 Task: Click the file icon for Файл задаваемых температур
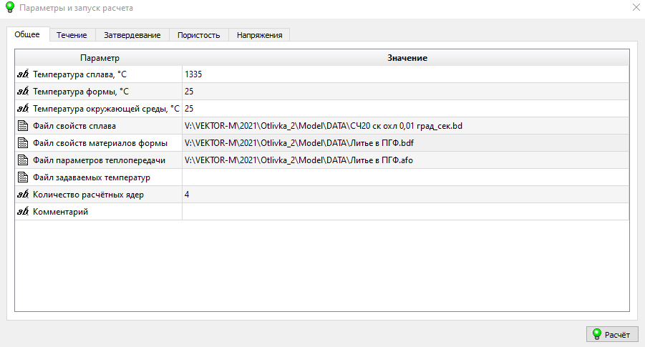click(x=22, y=177)
